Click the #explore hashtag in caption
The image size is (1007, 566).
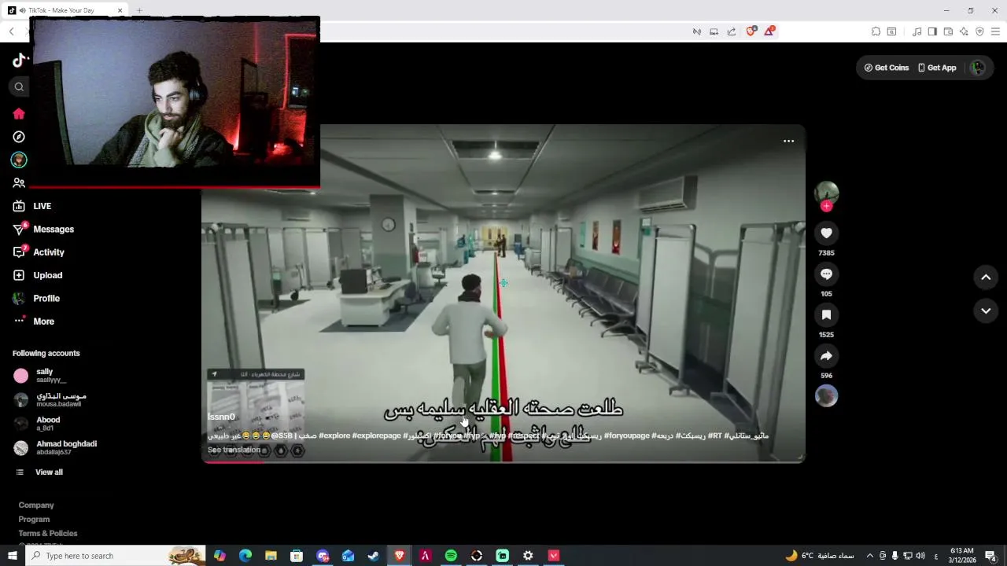[334, 436]
